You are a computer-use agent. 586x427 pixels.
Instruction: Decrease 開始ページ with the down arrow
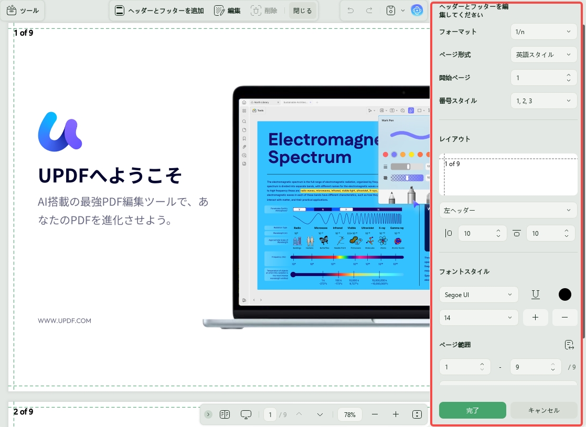click(x=569, y=81)
